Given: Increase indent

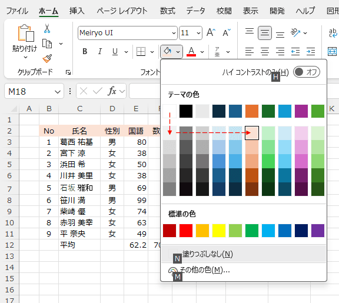Looking at the screenshot, I should point(311,51).
